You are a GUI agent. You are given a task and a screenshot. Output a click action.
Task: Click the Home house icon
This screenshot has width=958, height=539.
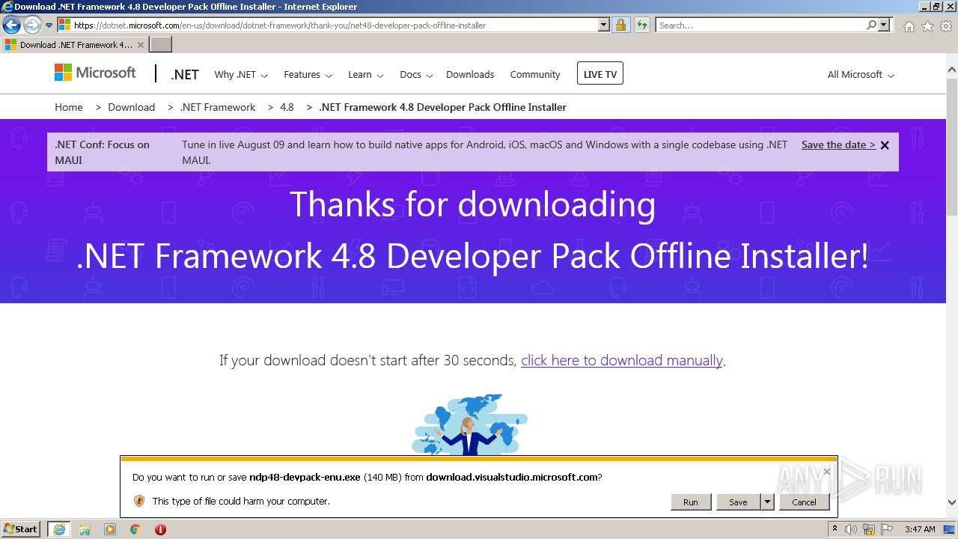[909, 26]
